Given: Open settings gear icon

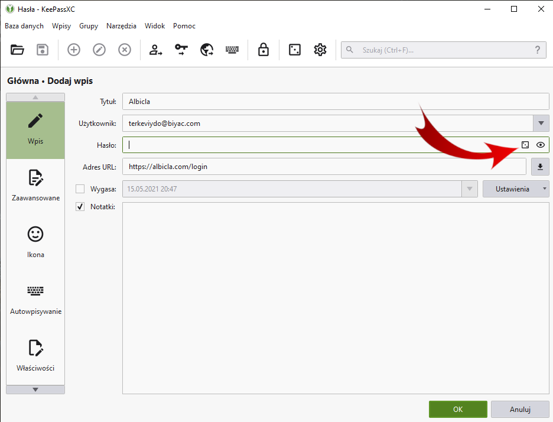Looking at the screenshot, I should (320, 50).
